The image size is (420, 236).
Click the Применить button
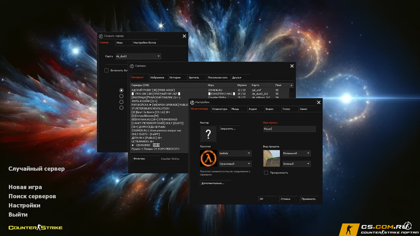[309, 199]
